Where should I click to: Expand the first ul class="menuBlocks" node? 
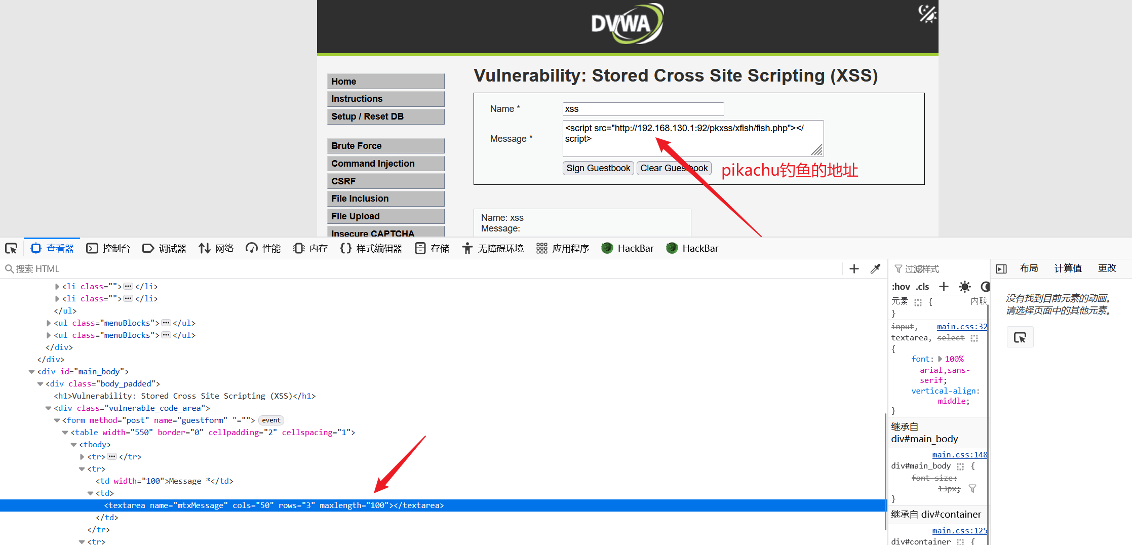49,323
